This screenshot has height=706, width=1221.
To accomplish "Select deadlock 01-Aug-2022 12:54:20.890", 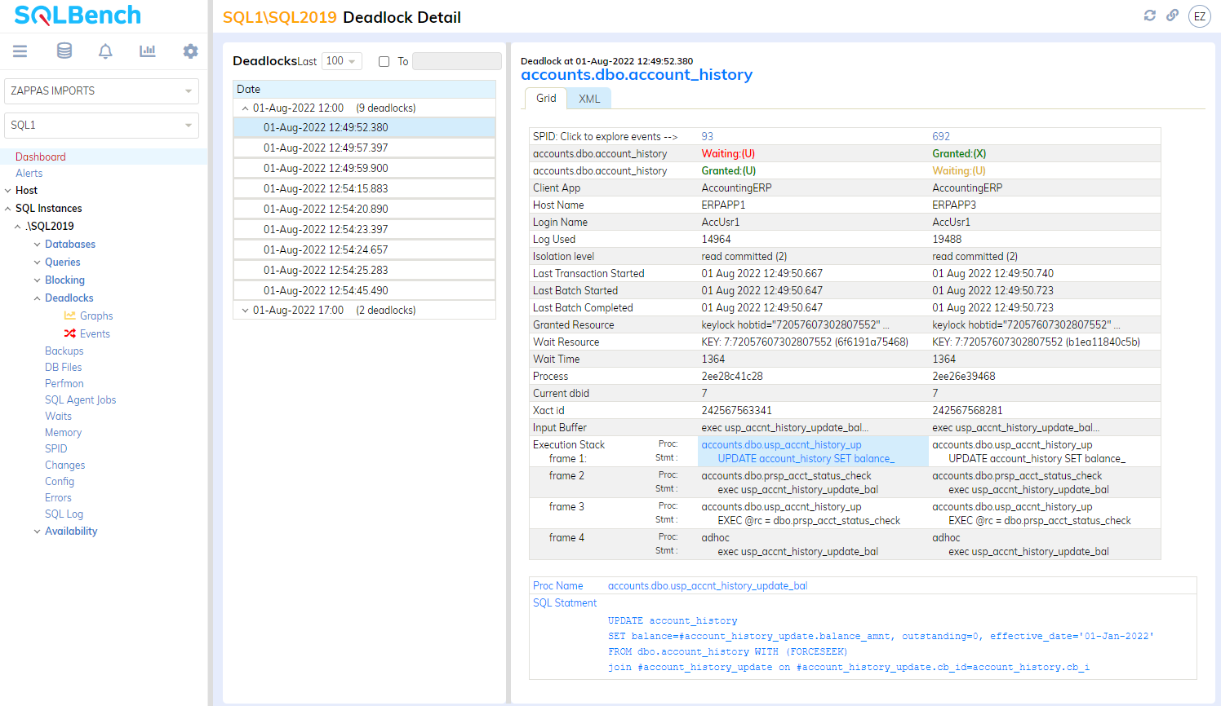I will point(365,209).
